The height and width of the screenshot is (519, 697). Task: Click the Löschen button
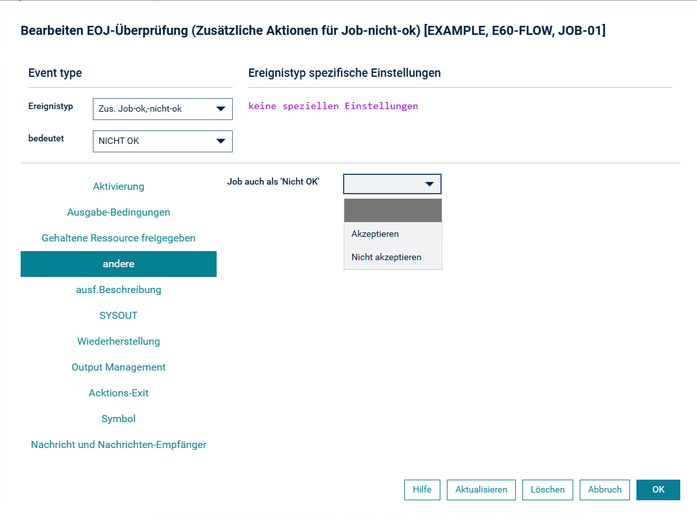[547, 489]
